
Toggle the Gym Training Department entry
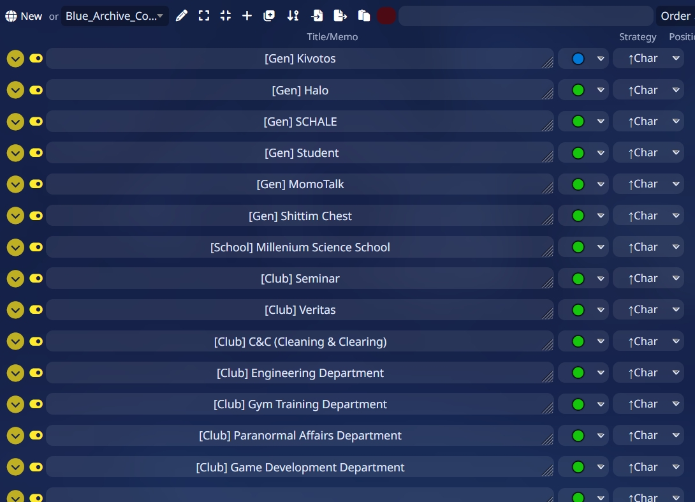pyautogui.click(x=36, y=404)
